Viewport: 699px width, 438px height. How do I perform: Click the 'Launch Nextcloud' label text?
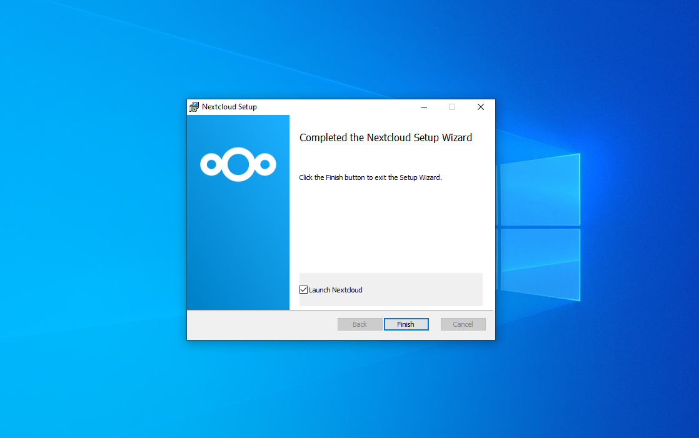[x=336, y=290]
